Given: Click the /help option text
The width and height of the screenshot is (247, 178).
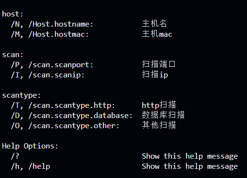Looking at the screenshot, I should pyautogui.click(x=39, y=166).
